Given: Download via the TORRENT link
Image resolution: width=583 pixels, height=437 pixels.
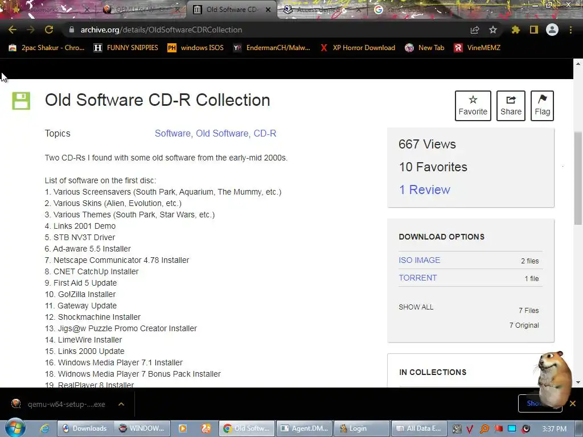Looking at the screenshot, I should pos(417,278).
